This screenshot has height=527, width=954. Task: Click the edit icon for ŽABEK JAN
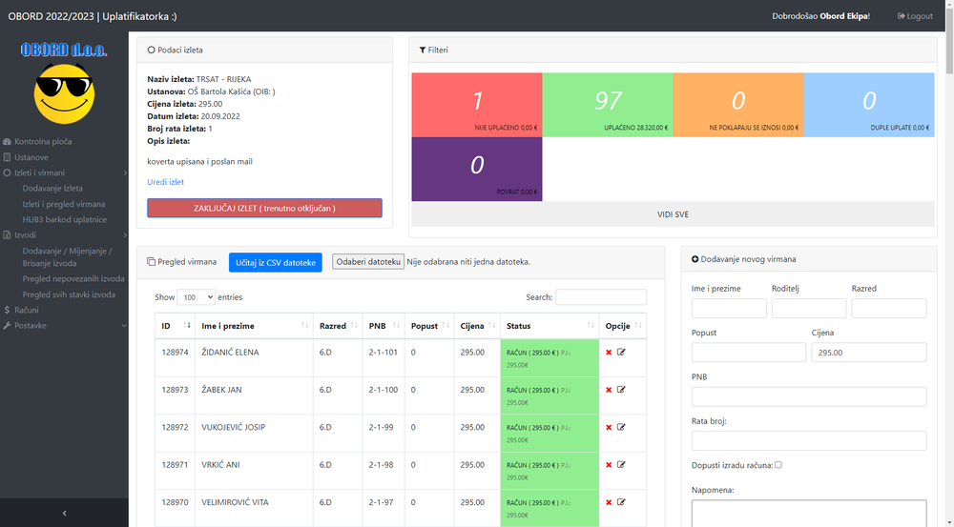621,389
